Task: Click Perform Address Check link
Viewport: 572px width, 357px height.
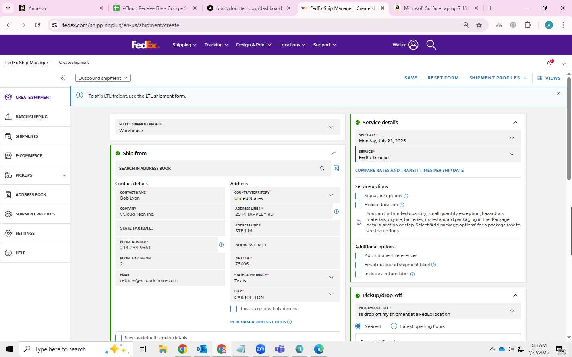Action: (x=258, y=322)
